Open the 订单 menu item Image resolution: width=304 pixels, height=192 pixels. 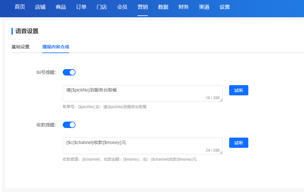click(81, 7)
